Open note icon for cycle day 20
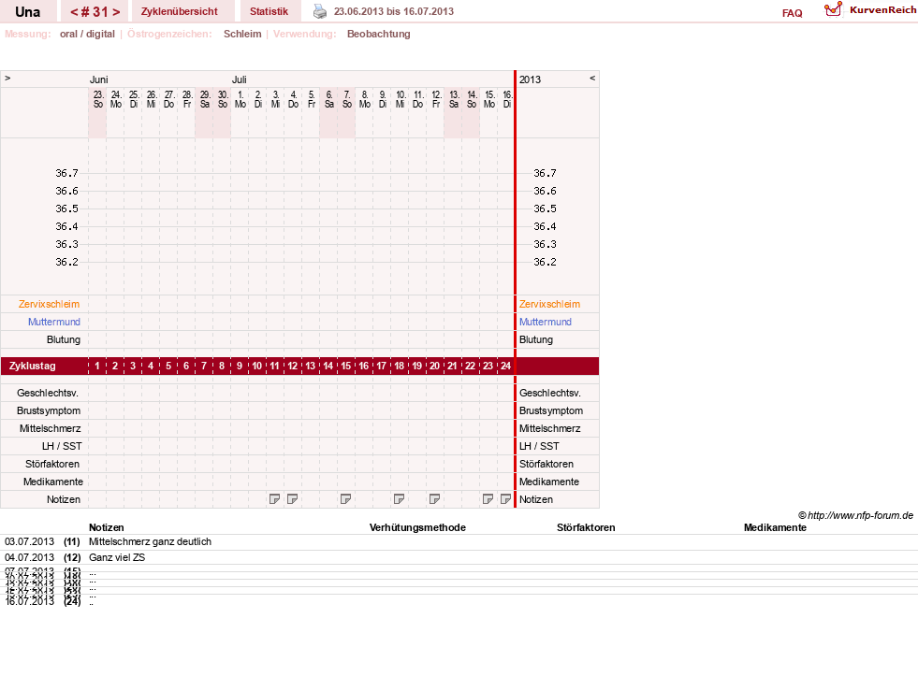 point(434,498)
